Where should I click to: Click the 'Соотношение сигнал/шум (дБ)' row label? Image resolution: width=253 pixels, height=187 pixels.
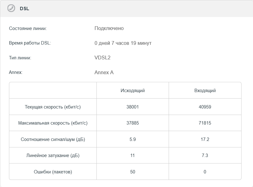click(x=53, y=139)
